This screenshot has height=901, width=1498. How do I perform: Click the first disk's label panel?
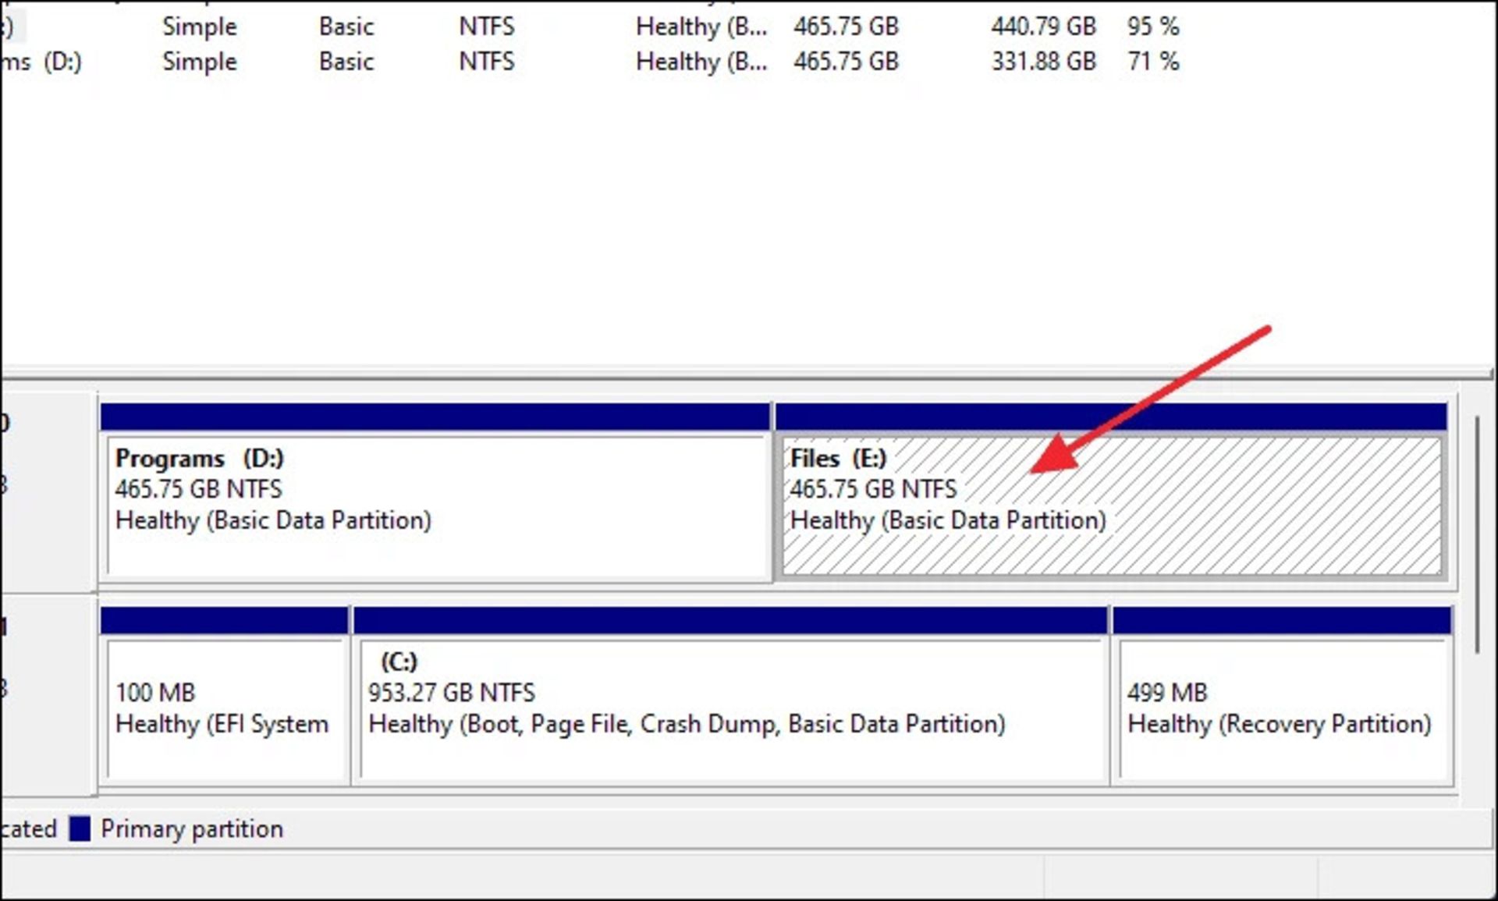47,491
